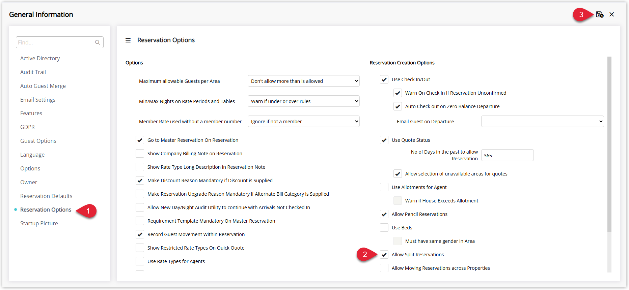Open Maximum allowable Guests per Area dropdown
The width and height of the screenshot is (629, 290).
(x=304, y=81)
